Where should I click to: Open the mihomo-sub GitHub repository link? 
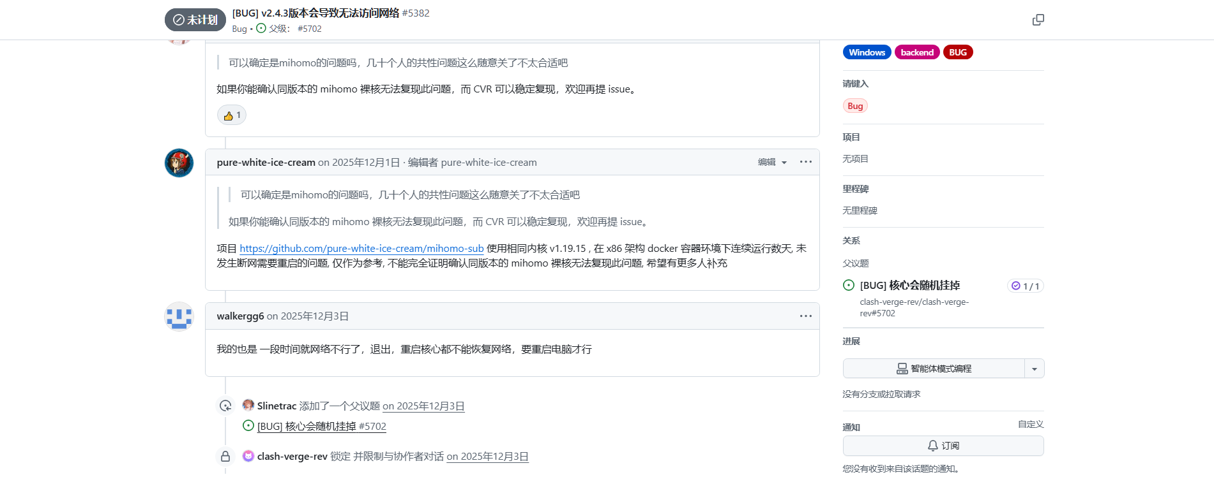click(361, 249)
